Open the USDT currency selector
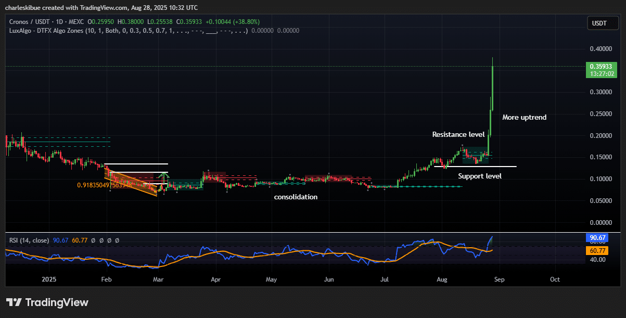Viewport: 626px width, 318px height. coord(599,23)
